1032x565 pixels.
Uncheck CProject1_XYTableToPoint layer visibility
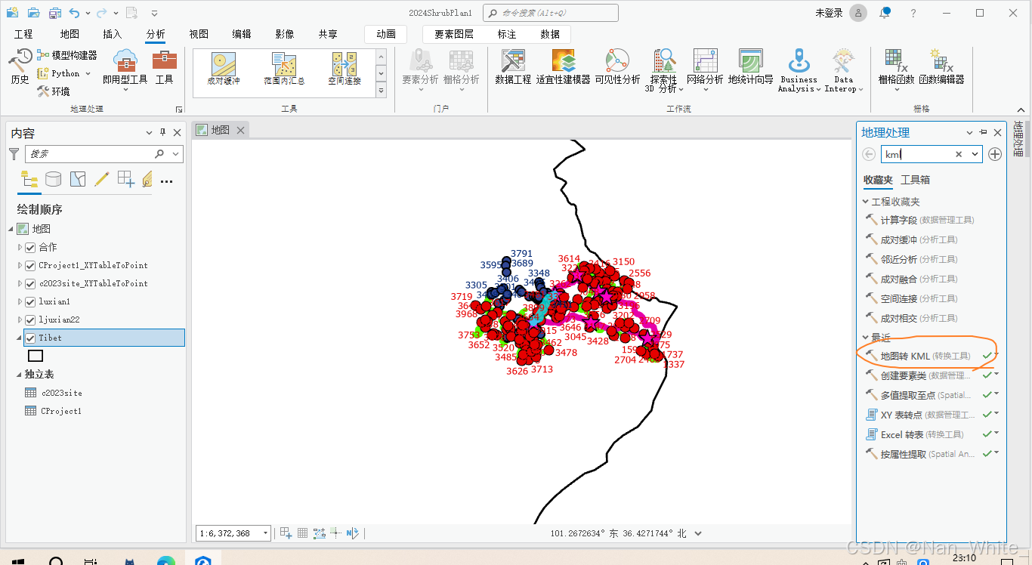(30, 265)
